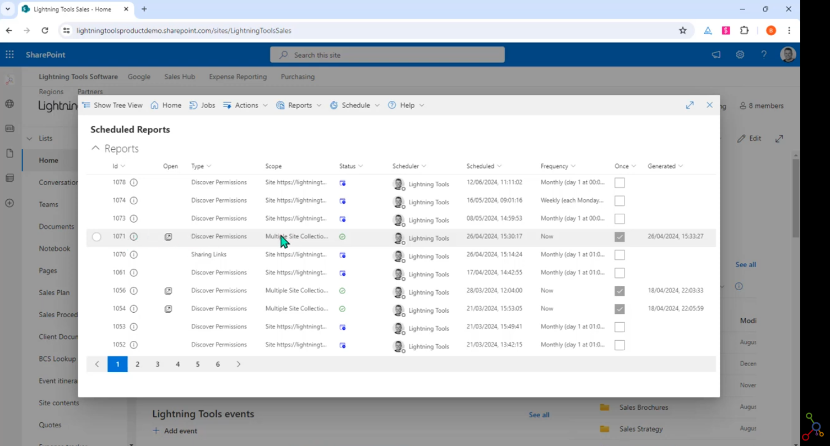Go to page 6 of reports
The width and height of the screenshot is (830, 446).
218,364
